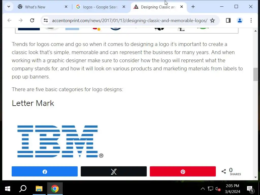The width and height of the screenshot is (260, 195).
Task: Share the article on X
Action: (x=114, y=171)
